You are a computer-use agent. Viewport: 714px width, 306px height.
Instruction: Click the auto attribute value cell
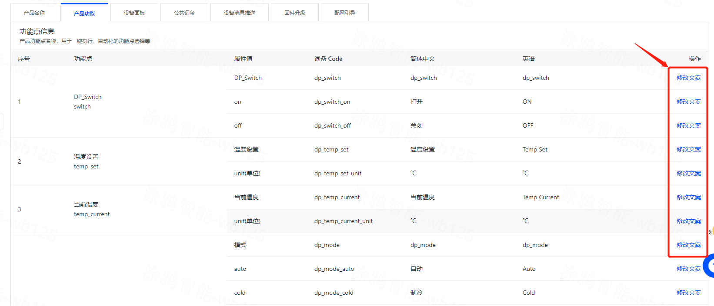240,269
